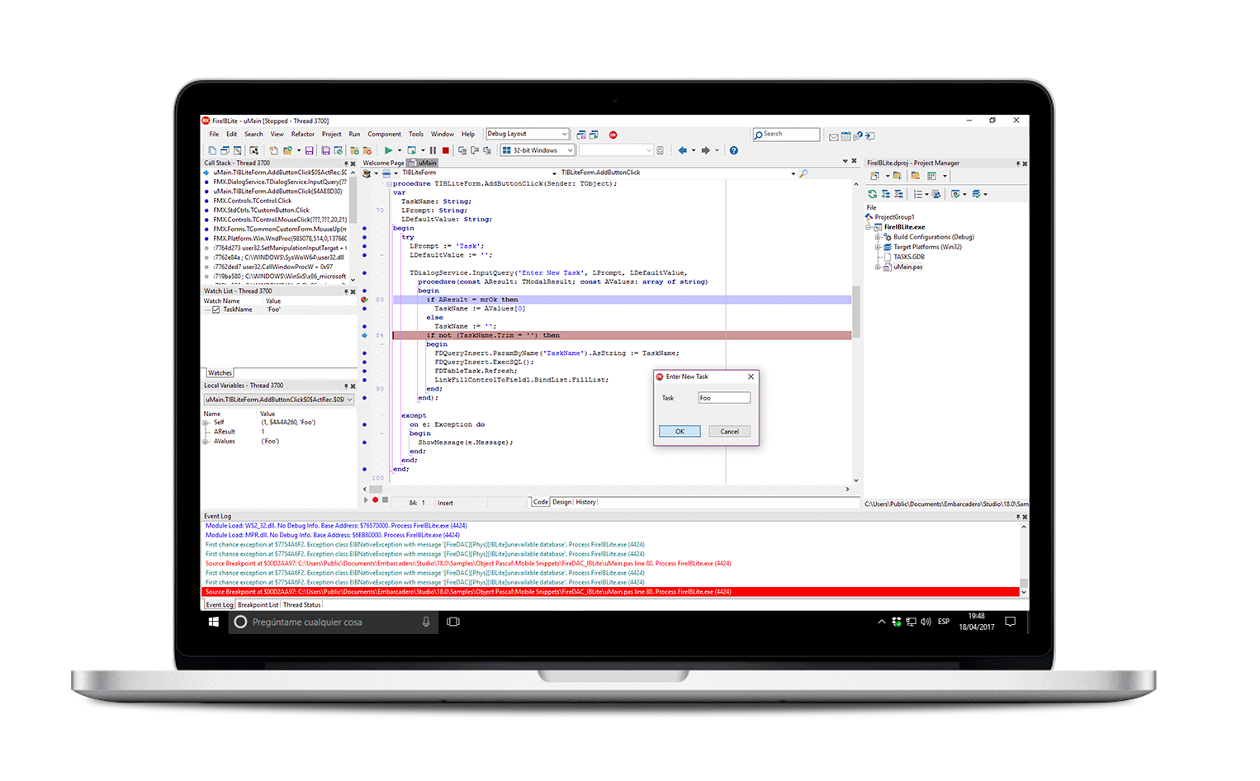Image resolution: width=1260 pixels, height=781 pixels.
Task: Click the Save All icon
Action: (325, 150)
